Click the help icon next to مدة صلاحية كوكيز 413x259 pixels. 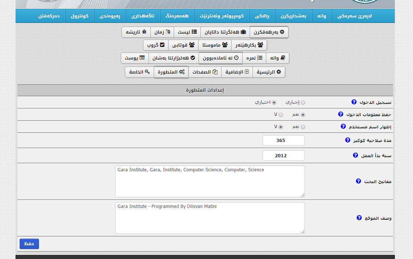[x=347, y=140]
